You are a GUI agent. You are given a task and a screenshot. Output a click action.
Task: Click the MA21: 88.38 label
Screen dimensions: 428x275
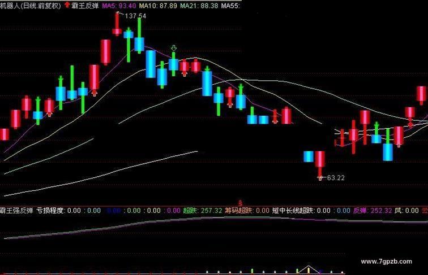pos(199,6)
